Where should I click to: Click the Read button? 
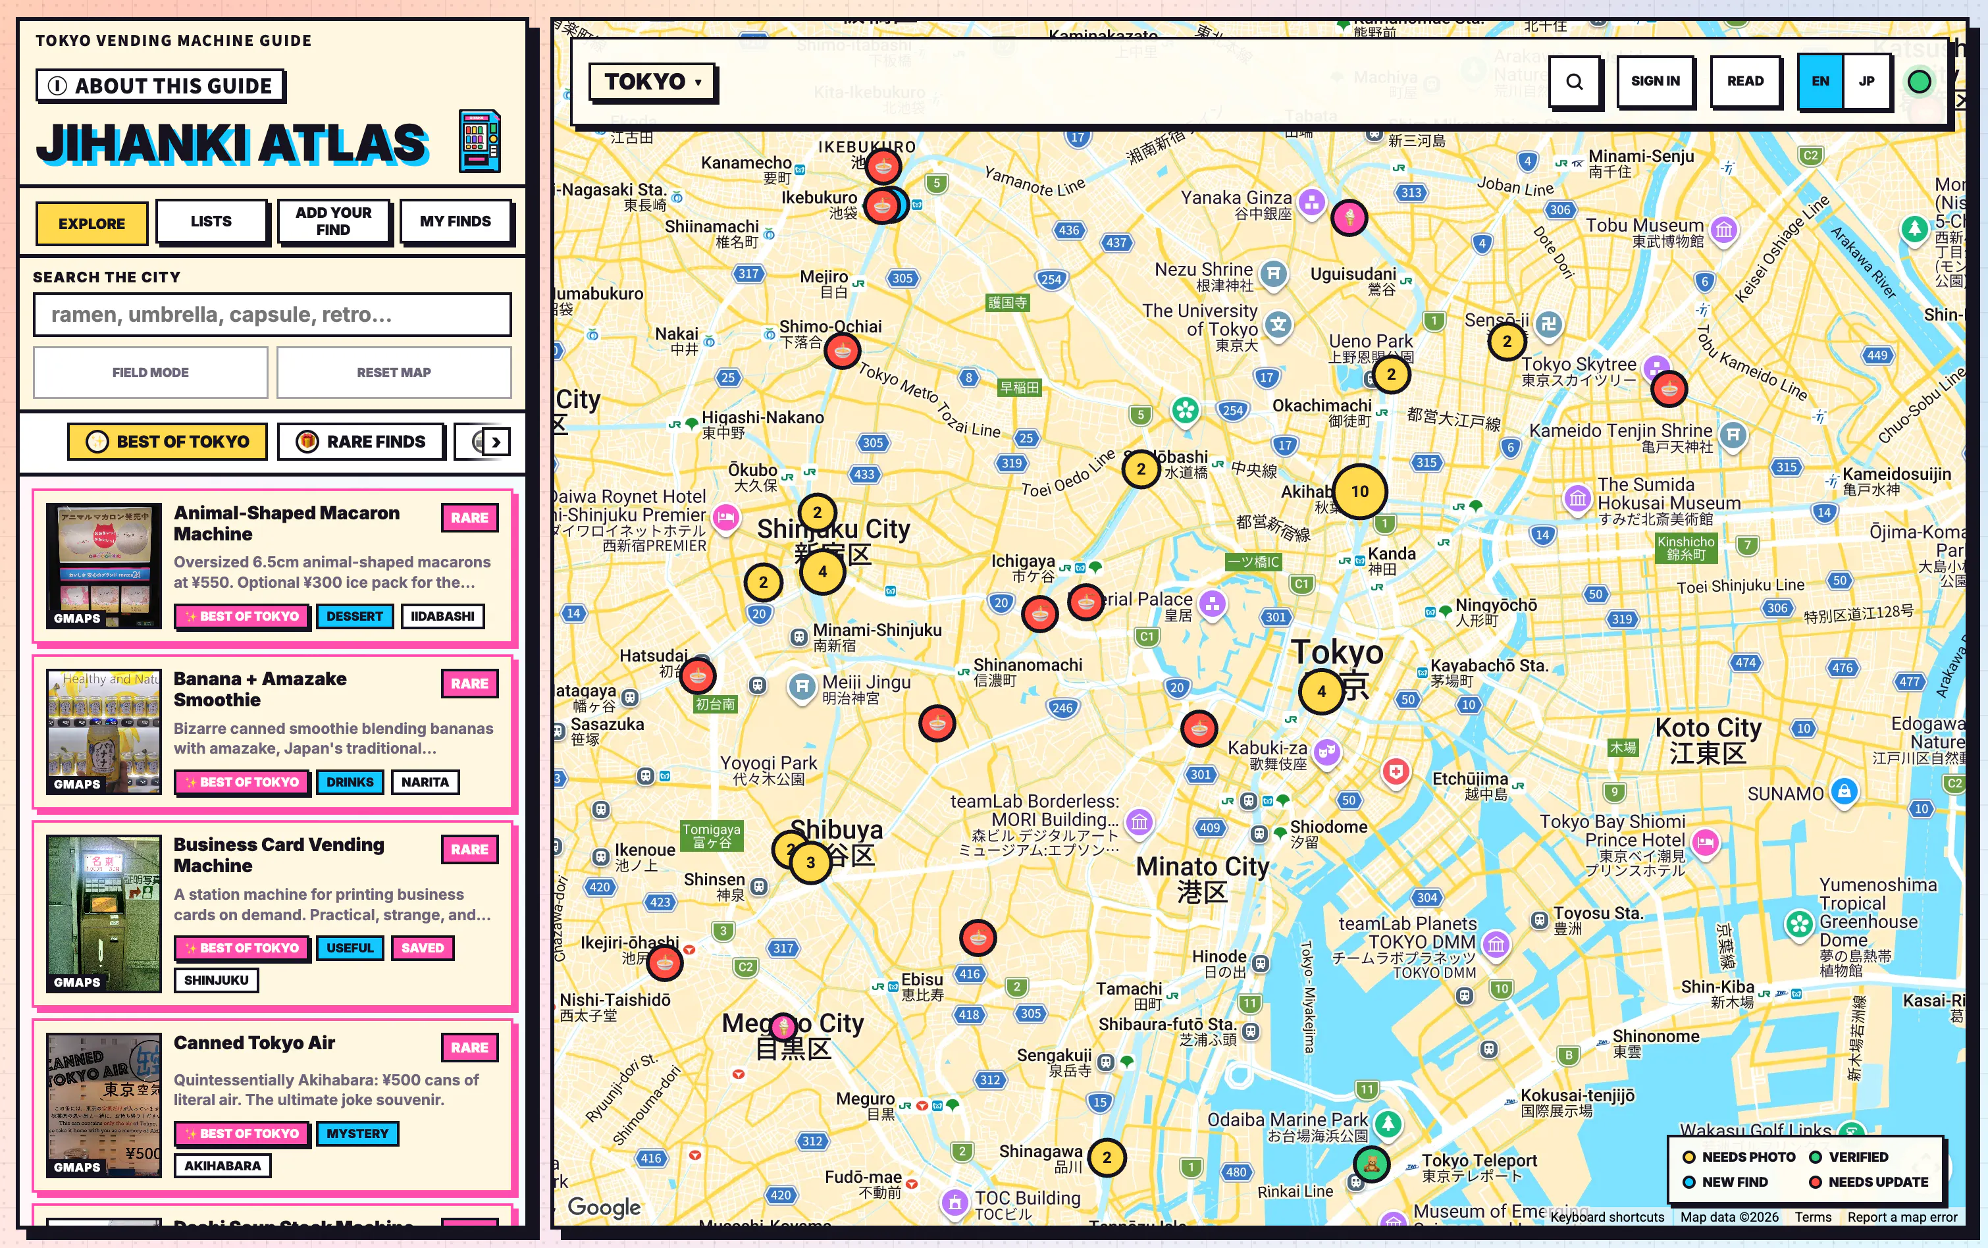click(x=1744, y=82)
